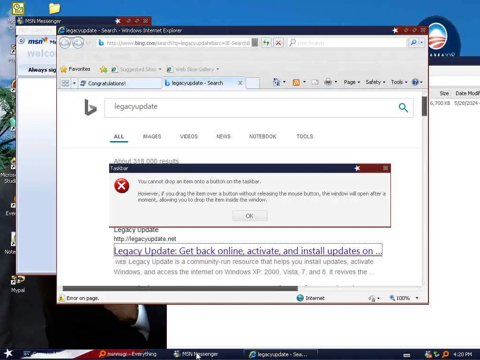The image size is (480, 360).
Task: Click the Help question mark icon
Action: [415, 82]
